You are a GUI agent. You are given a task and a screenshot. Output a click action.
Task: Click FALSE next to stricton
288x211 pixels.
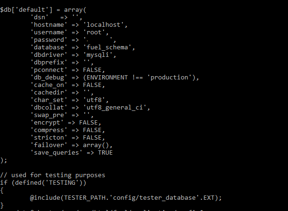(92, 138)
